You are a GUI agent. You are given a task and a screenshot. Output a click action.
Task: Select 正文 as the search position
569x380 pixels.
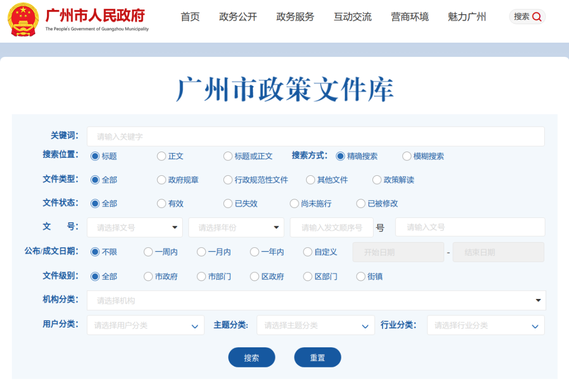coord(161,156)
